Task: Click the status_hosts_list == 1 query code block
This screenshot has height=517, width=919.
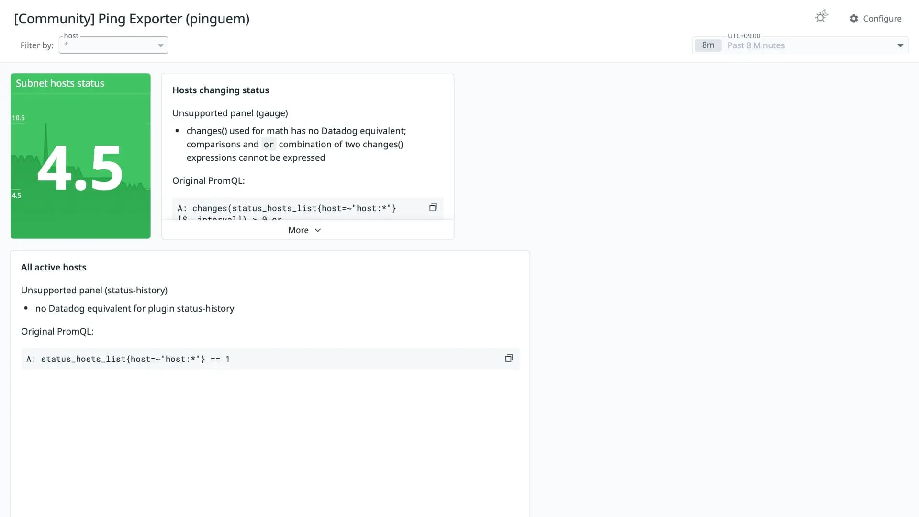Action: coord(270,359)
